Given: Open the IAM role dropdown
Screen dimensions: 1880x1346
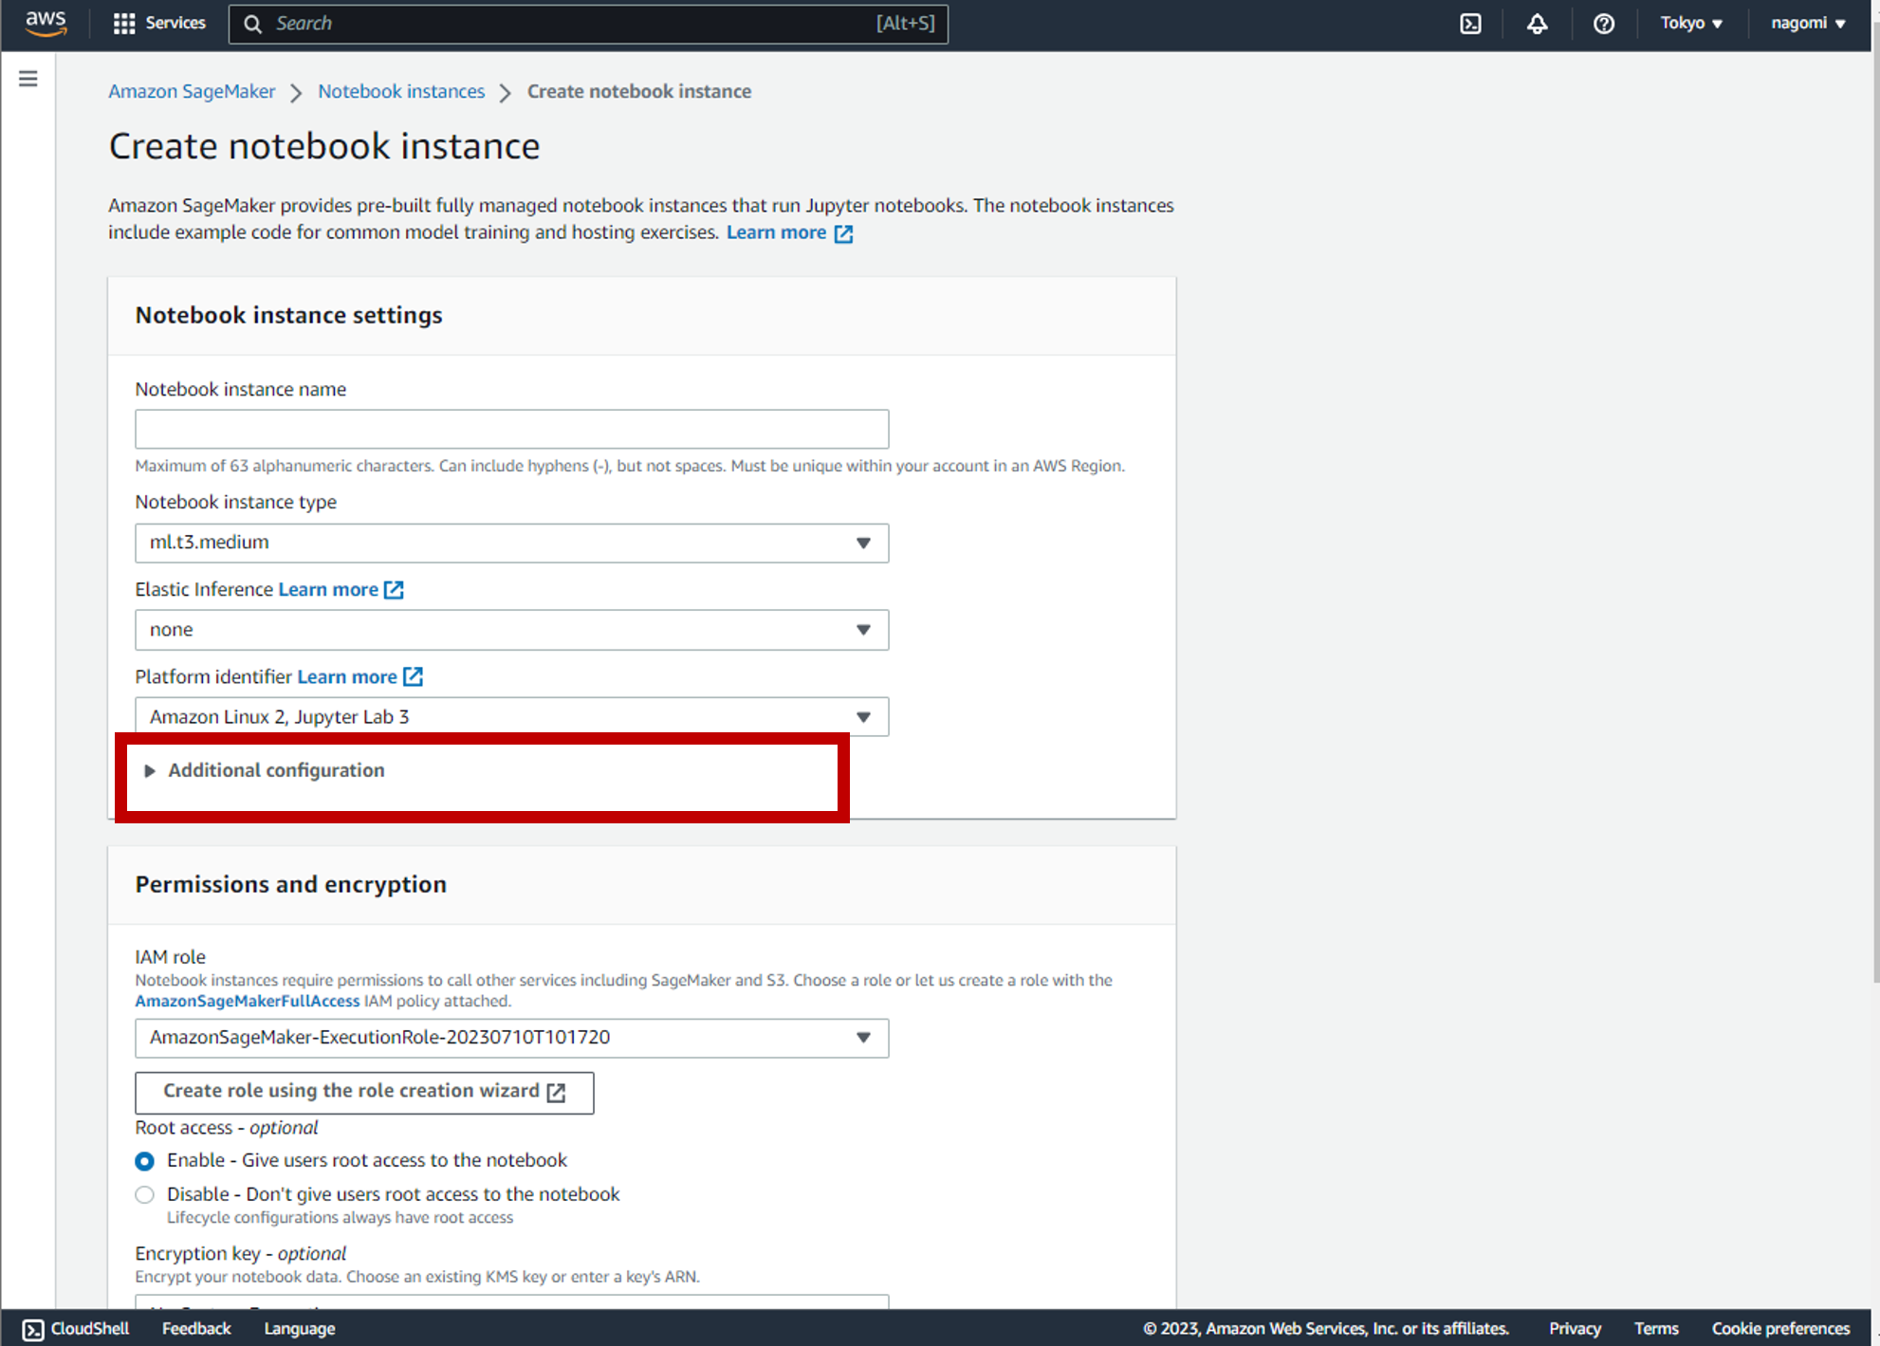Looking at the screenshot, I should (x=511, y=1038).
